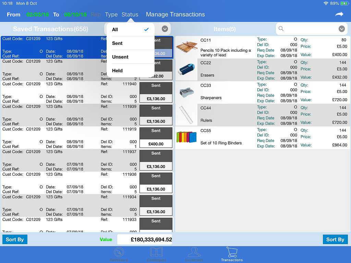Select the Held status filter
Image resolution: width=351 pixels, height=263 pixels.
pyautogui.click(x=130, y=71)
